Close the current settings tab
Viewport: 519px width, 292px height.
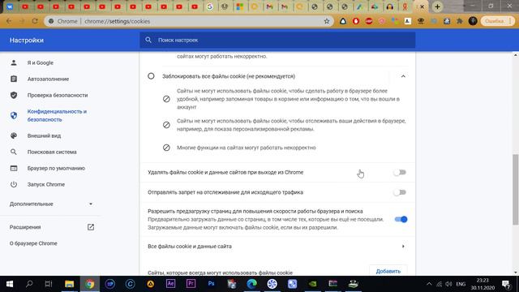[422, 6]
